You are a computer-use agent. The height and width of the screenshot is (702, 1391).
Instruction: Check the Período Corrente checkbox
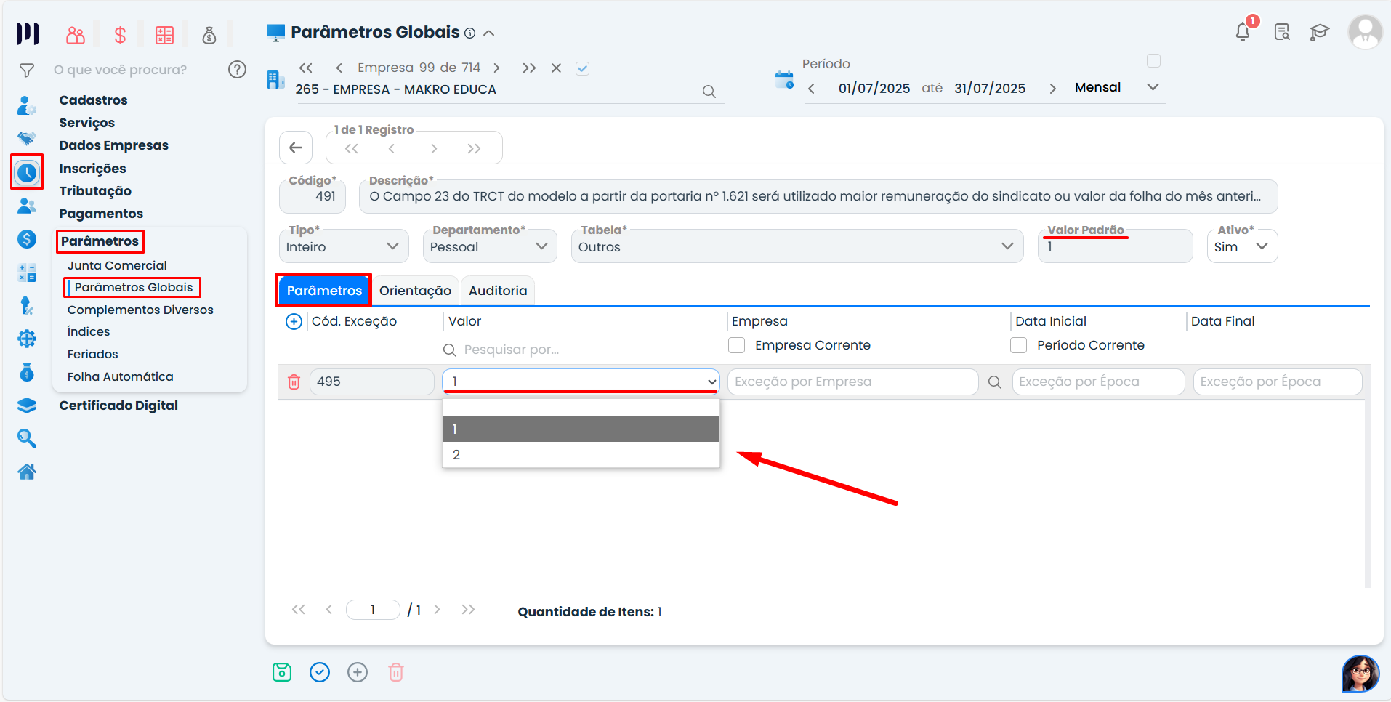(1019, 345)
